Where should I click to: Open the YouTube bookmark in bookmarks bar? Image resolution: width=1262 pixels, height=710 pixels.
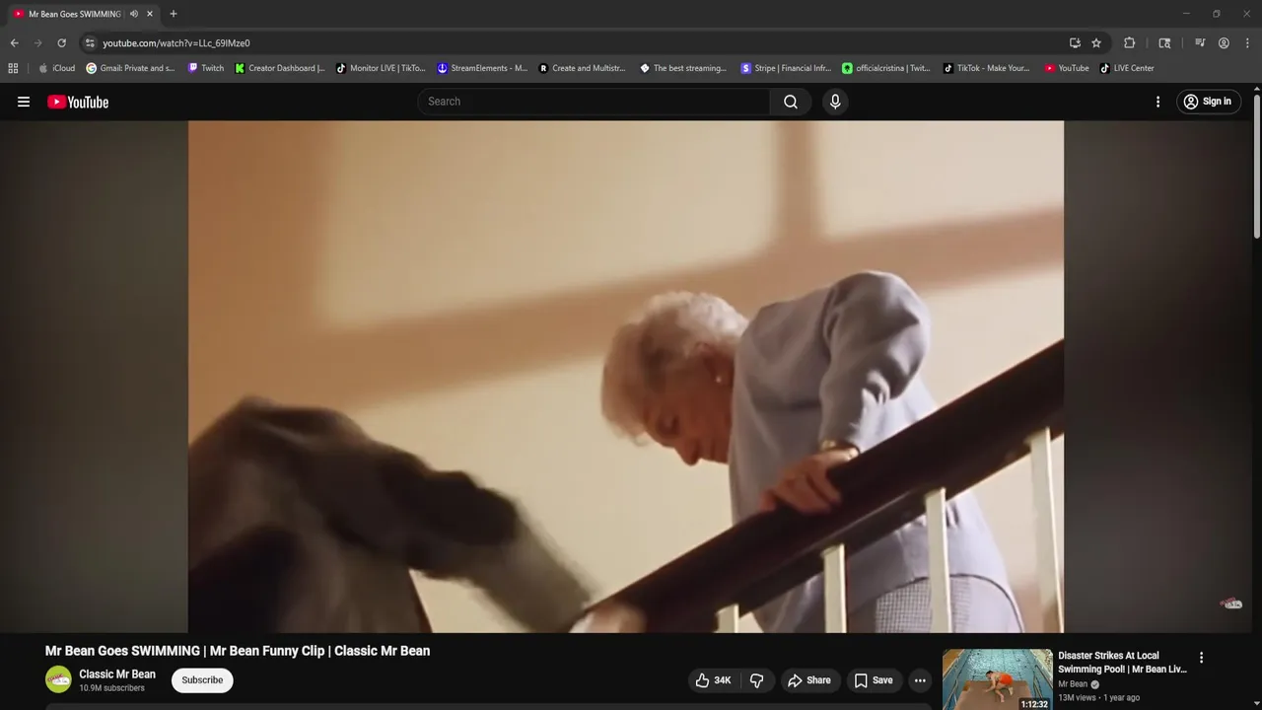coord(1067,68)
